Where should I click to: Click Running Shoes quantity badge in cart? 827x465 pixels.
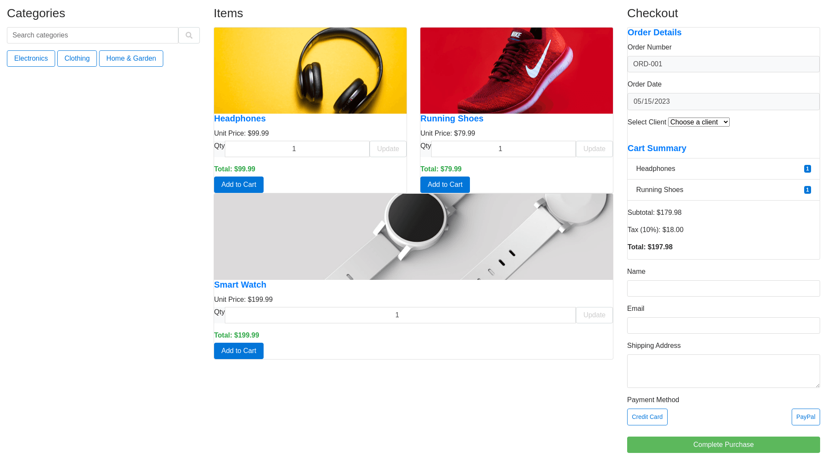tap(807, 190)
